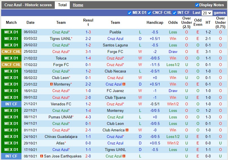228x160 pixels.
Task: Click the INT CF label on 21/12/21
Action: pos(11,104)
